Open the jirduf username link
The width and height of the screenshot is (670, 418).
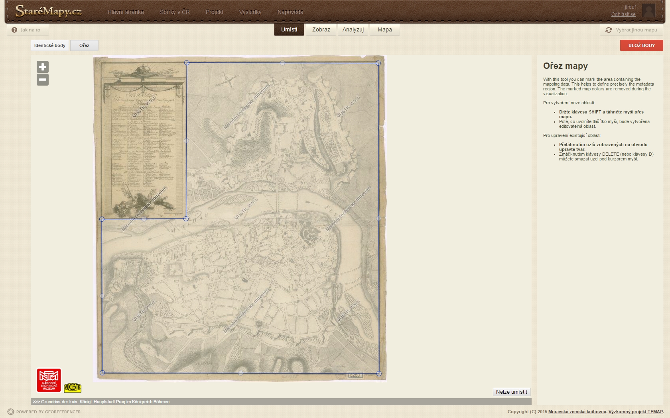coord(630,7)
